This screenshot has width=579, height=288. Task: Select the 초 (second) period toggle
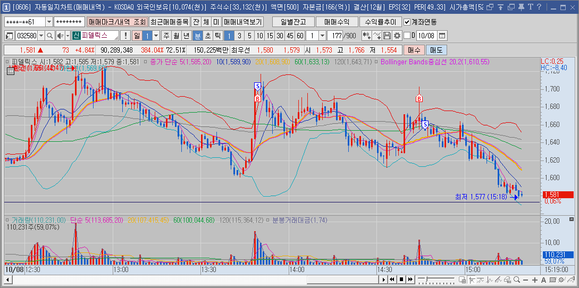[x=208, y=36]
